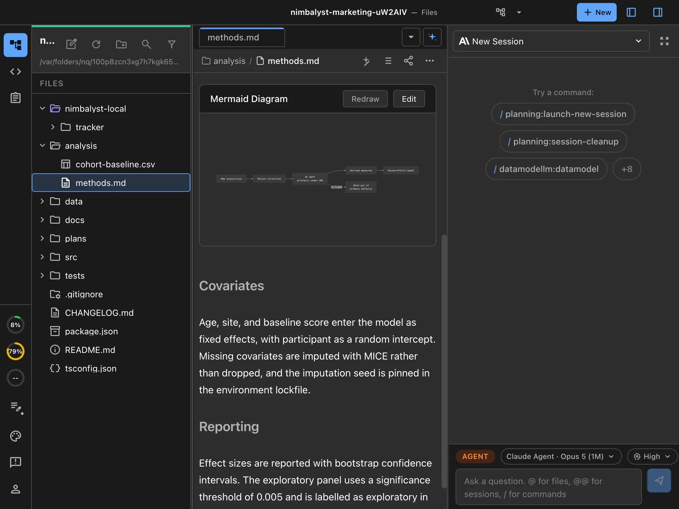Switch to the code brackets view icon
679x509 pixels.
point(16,72)
